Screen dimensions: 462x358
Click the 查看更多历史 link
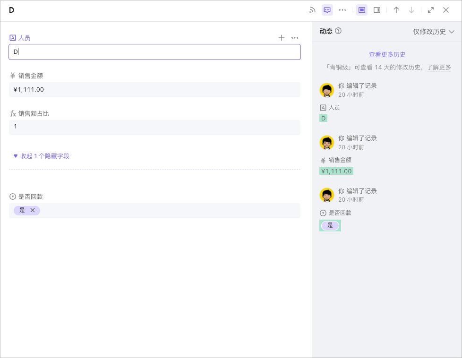pyautogui.click(x=387, y=54)
